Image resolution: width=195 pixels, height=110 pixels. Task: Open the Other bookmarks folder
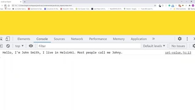(180, 9)
